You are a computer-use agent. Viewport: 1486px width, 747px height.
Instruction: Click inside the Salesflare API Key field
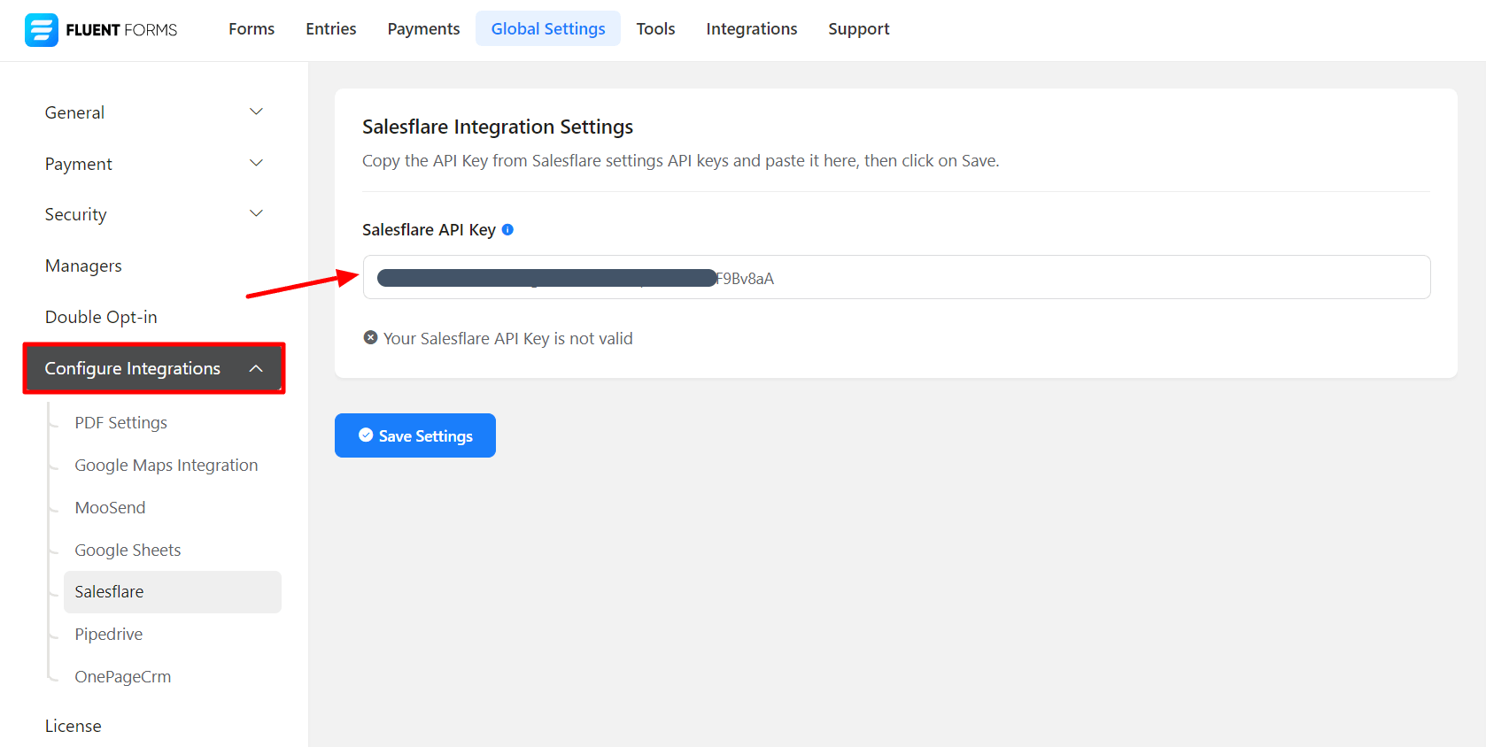[1063, 278]
